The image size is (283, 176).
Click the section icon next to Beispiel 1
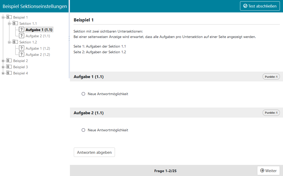point(9,17)
